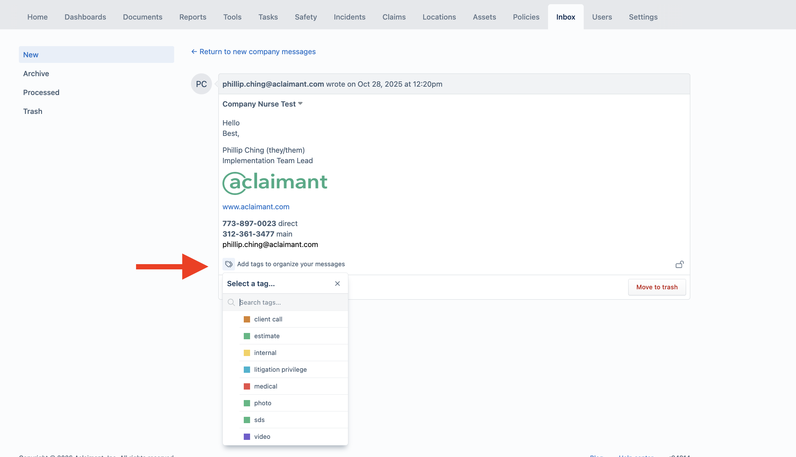The height and width of the screenshot is (457, 796).
Task: Switch to the Claims tab
Action: pos(394,17)
